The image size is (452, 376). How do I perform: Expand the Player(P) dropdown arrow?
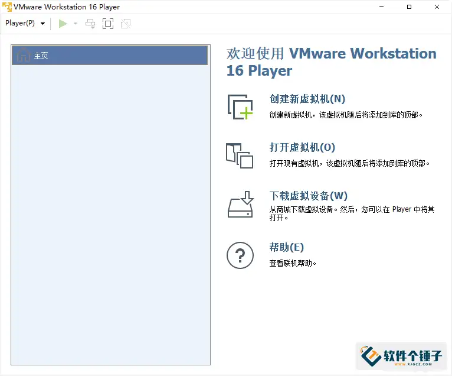coord(42,24)
